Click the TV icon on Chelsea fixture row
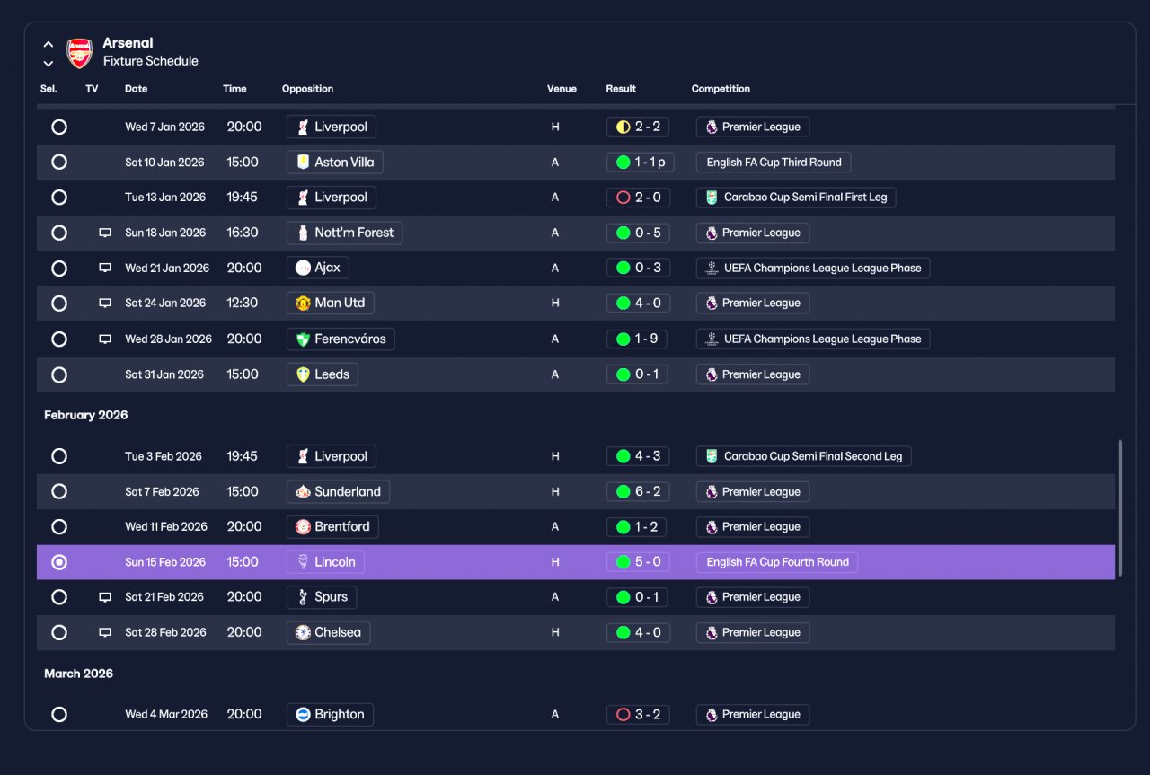1150x775 pixels. point(105,632)
